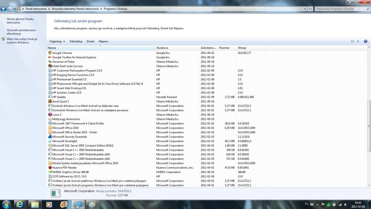Click the volume speaker tray icon
Viewport: 371px width, 209px height.
(x=345, y=204)
